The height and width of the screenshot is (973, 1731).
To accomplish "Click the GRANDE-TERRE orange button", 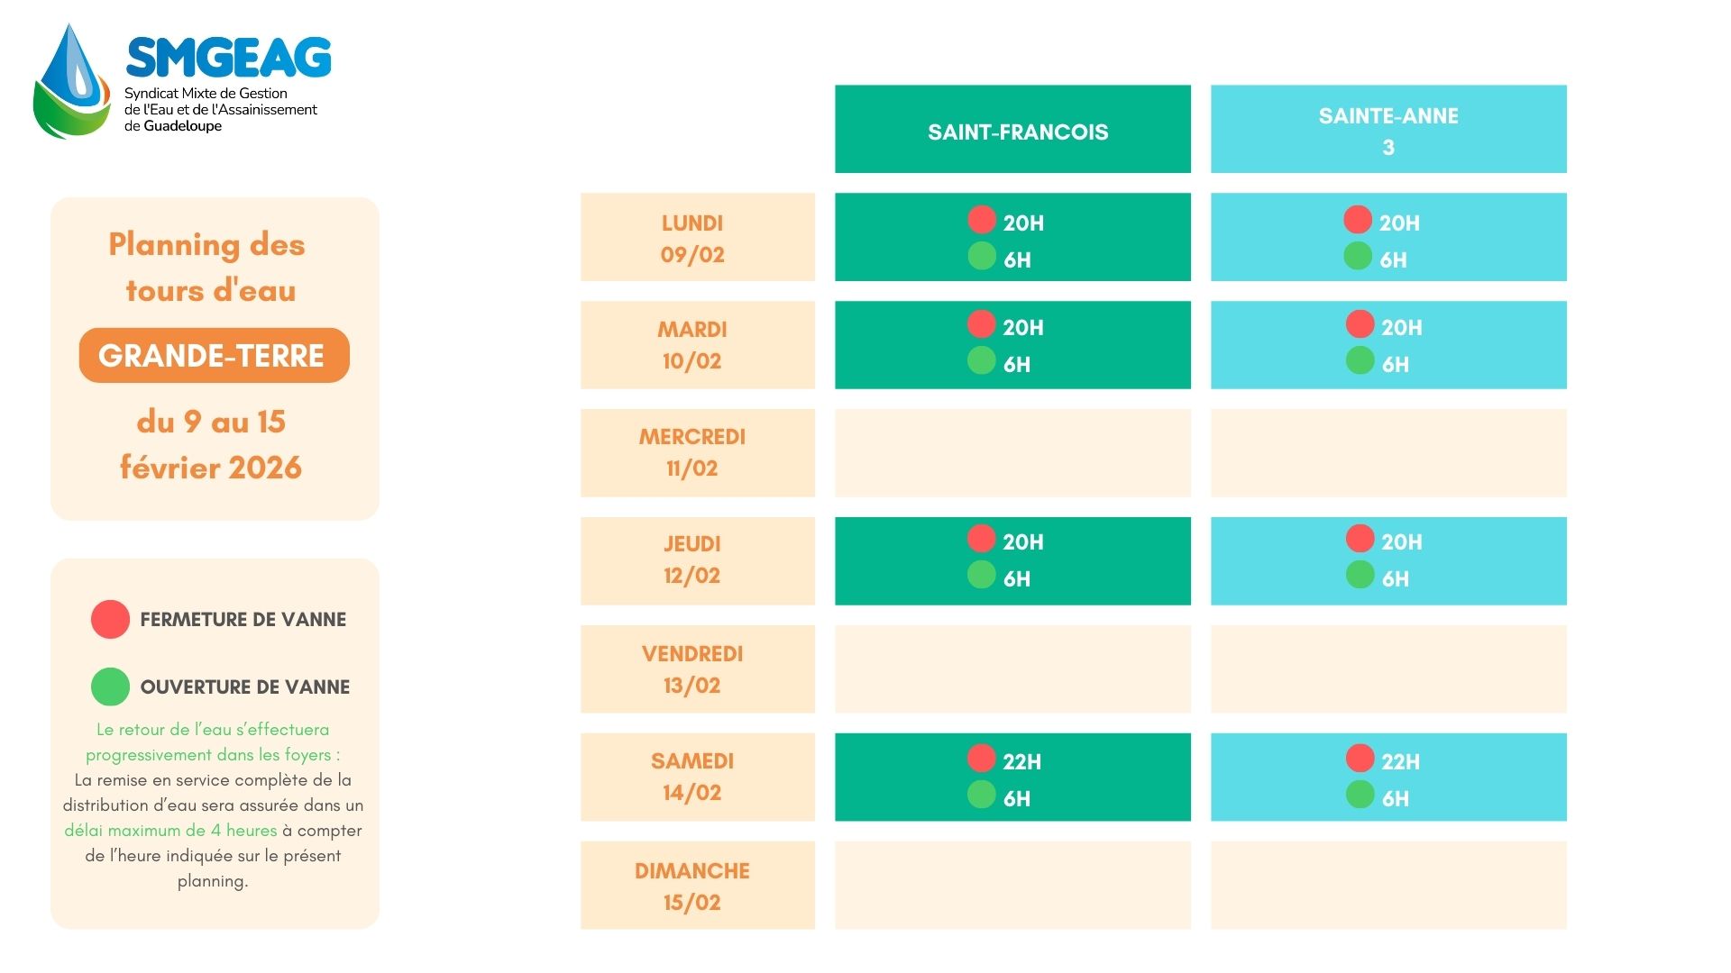I will pyautogui.click(x=214, y=356).
